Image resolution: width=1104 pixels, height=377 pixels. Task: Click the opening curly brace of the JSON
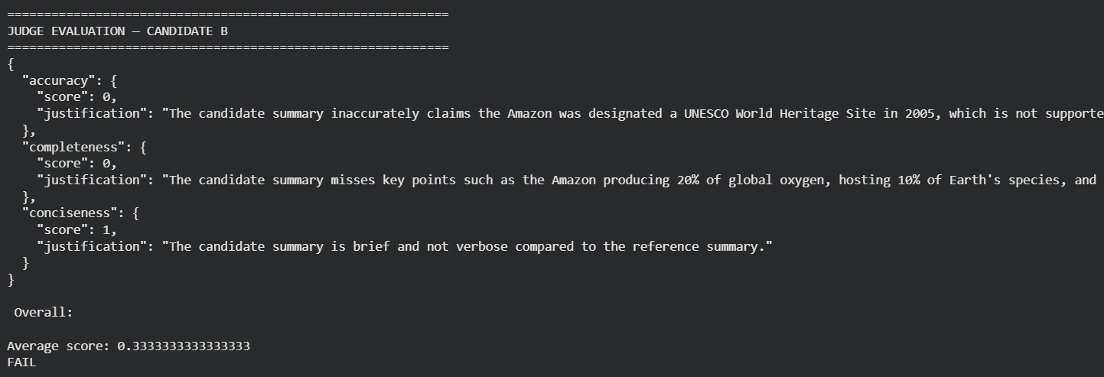coord(11,64)
